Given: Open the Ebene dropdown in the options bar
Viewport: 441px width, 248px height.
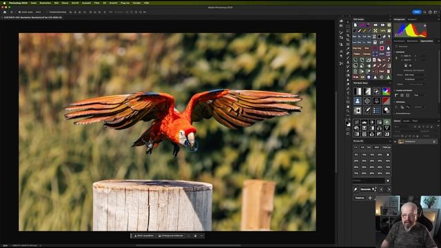Looking at the screenshot, I should tap(40, 12).
